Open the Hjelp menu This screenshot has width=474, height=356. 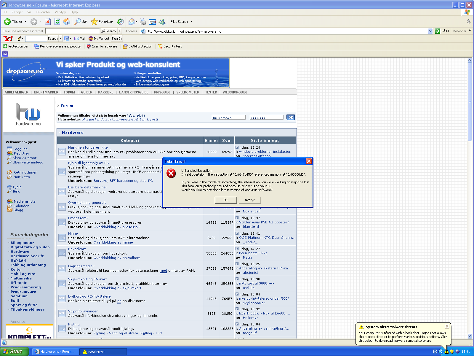point(74,12)
